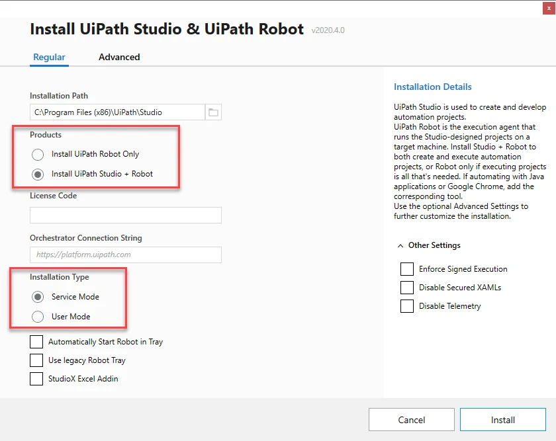Screen dimensions: 556x441
Task: Check Enforce Signed Execution
Action: pos(406,269)
